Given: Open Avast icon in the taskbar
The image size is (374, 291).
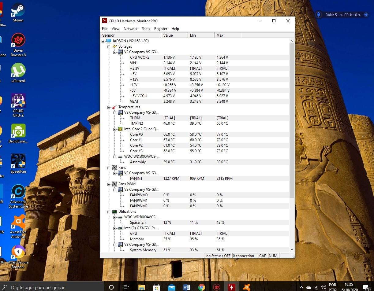Looking at the screenshot, I should click(246, 287).
